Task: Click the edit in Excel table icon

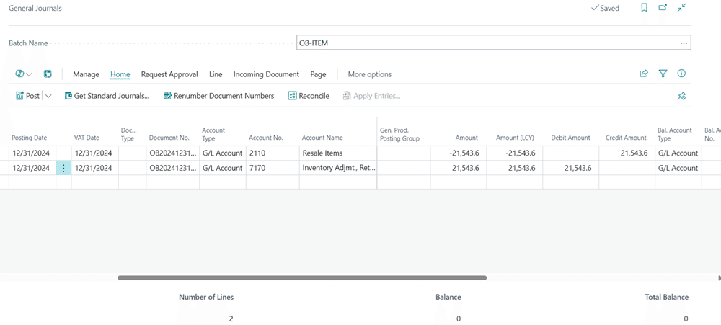Action: (48, 74)
